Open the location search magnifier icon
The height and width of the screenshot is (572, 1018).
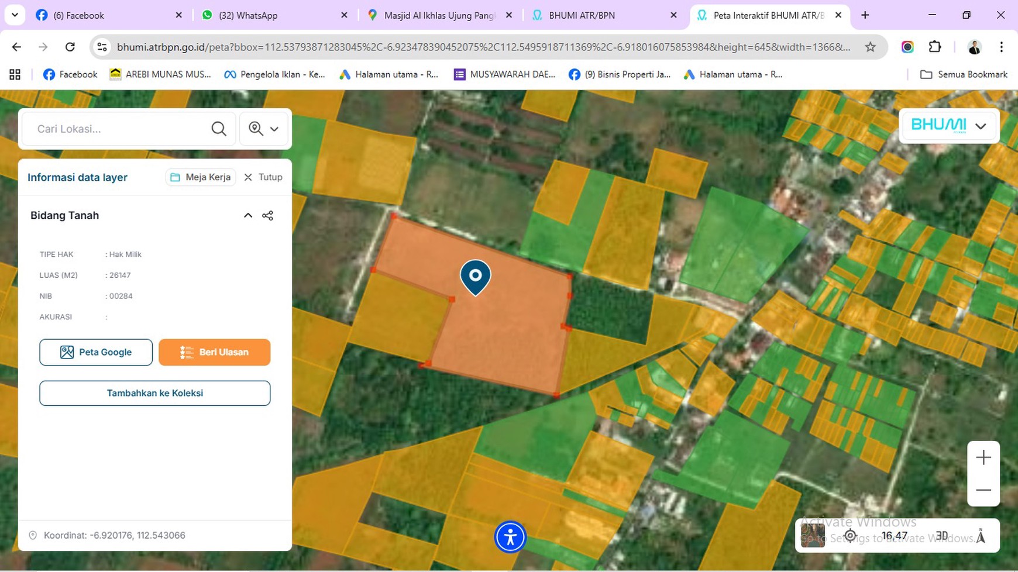pyautogui.click(x=218, y=129)
